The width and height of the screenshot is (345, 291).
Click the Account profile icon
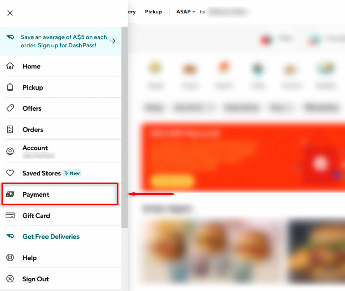pos(10,151)
